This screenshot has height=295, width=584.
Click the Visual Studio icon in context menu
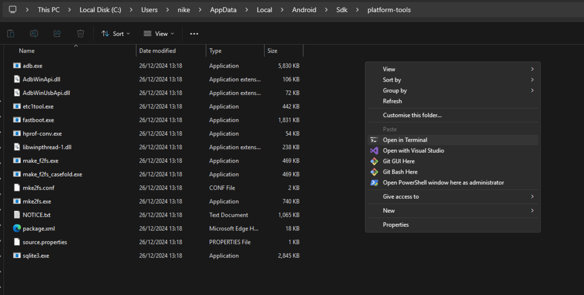[x=374, y=150]
